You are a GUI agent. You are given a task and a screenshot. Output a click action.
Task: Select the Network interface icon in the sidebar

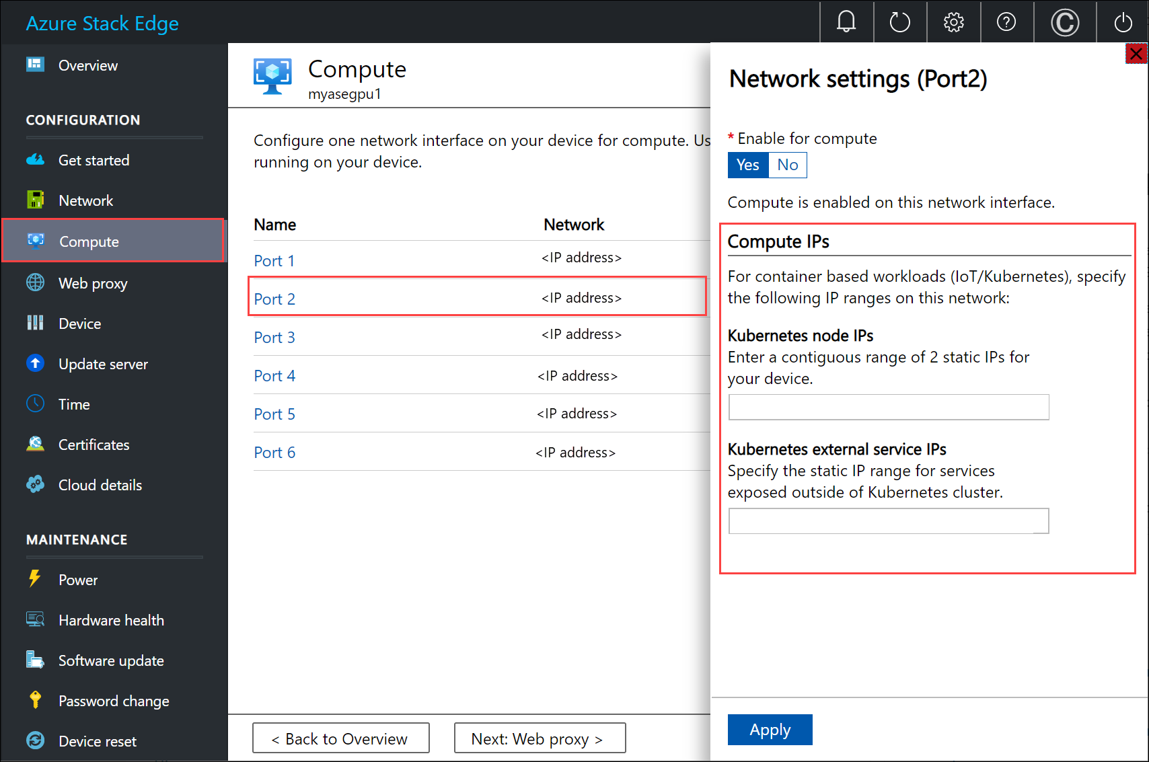(x=35, y=199)
